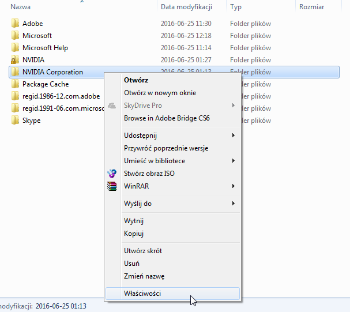Select the Package Cache folder name
Screen dimensions: 350x312
pos(46,84)
